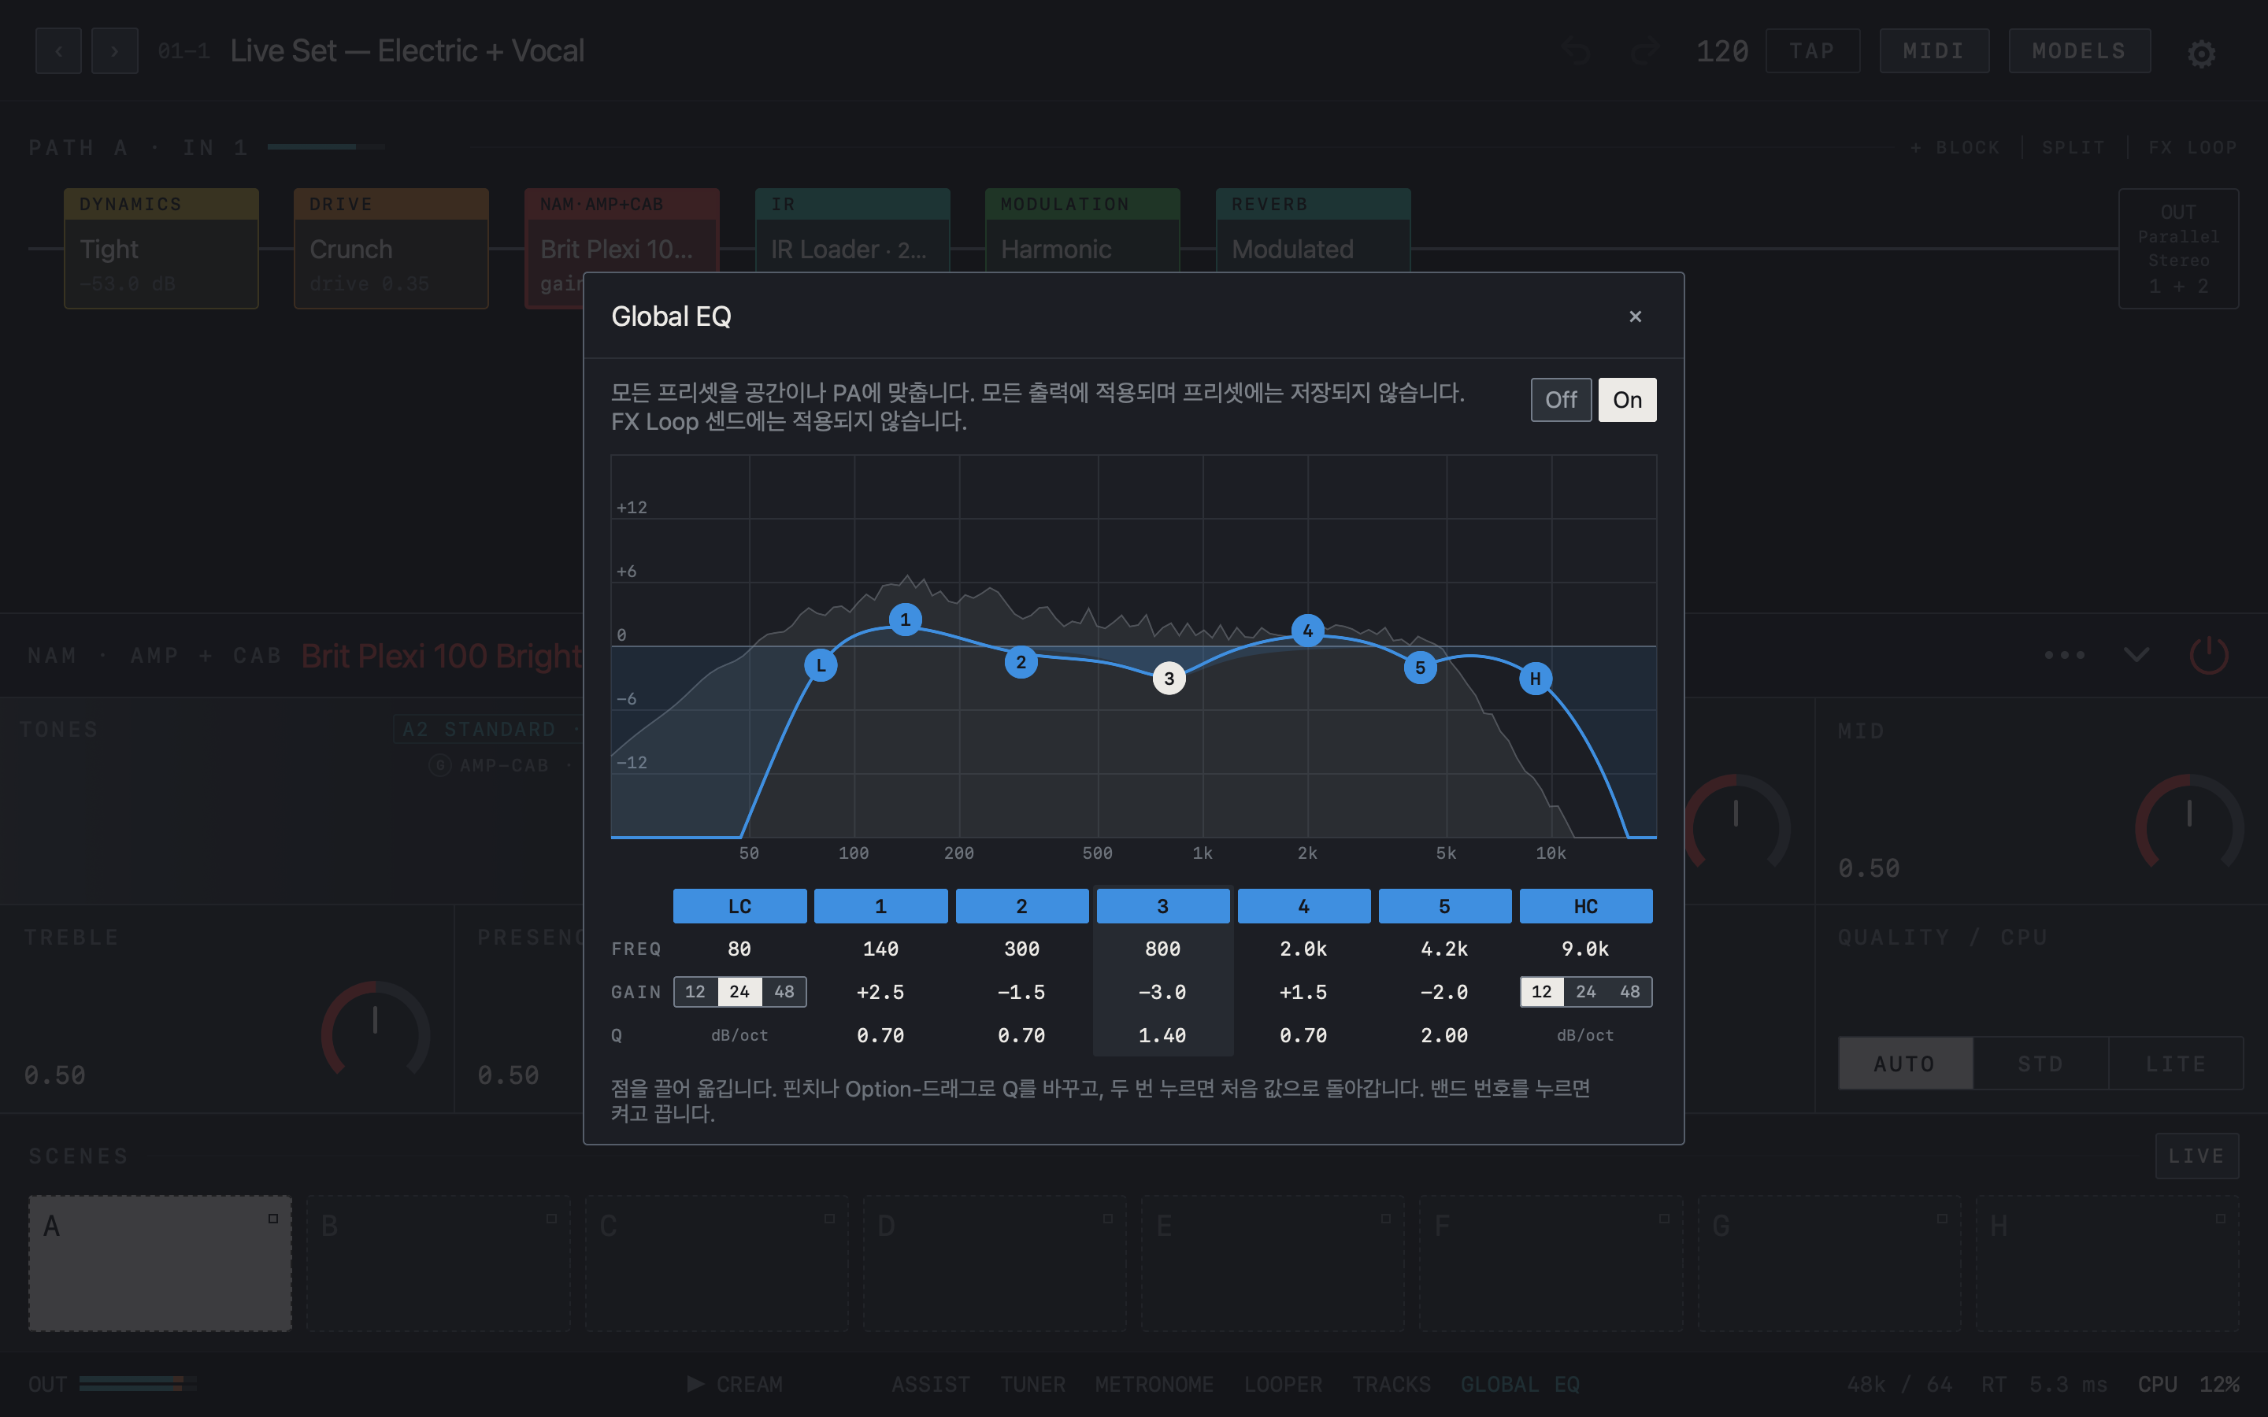The height and width of the screenshot is (1417, 2268).
Task: Open the MODELS browser
Action: (2079, 50)
